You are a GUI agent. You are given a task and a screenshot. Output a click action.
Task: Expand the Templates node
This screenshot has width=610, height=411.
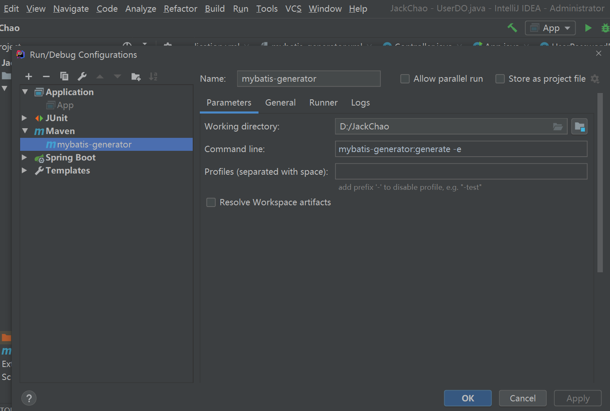pyautogui.click(x=24, y=171)
